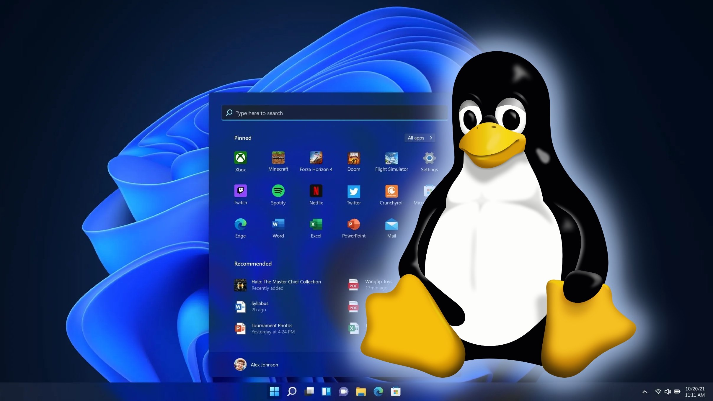Expand hidden system tray icons chevron
Image resolution: width=713 pixels, height=401 pixels.
645,392
